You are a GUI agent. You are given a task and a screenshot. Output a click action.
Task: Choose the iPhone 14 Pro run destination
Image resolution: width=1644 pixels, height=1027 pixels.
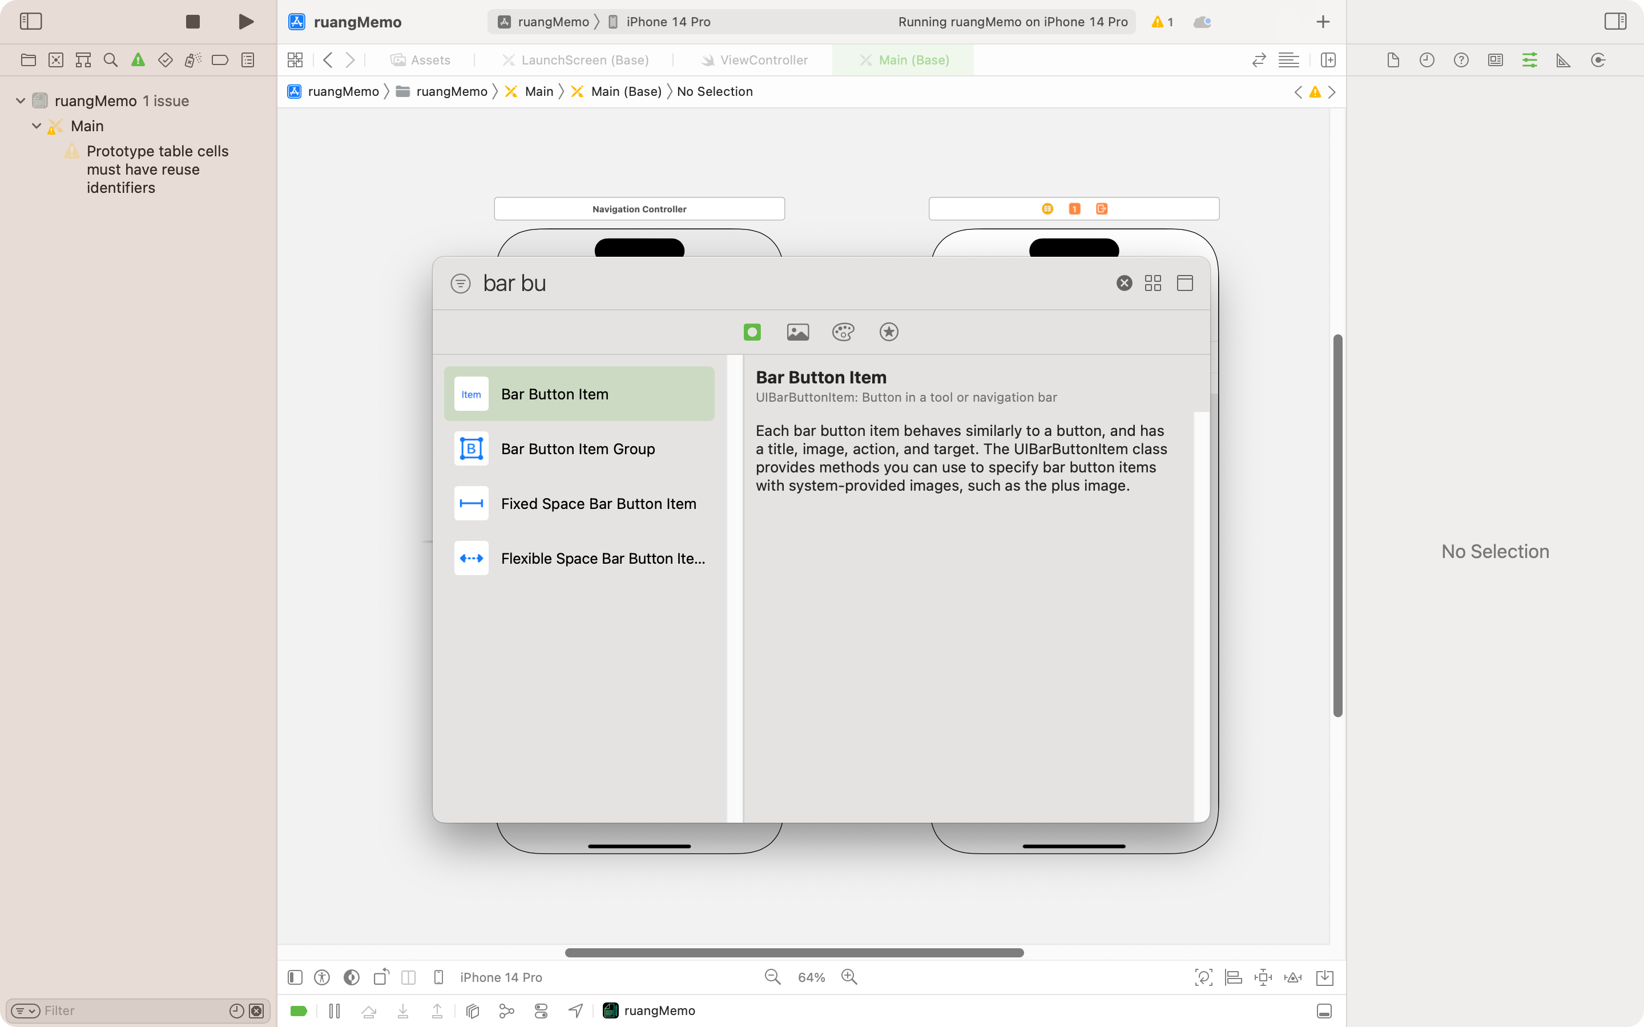tap(659, 22)
